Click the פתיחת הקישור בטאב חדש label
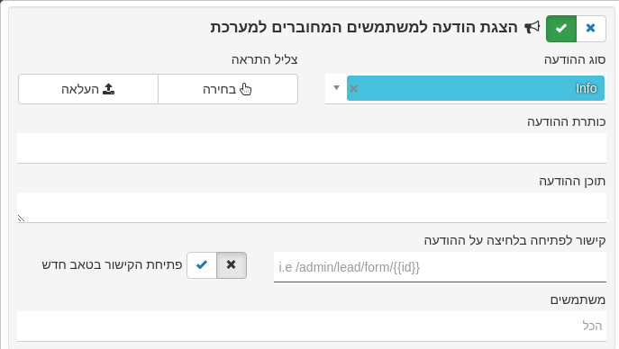Screen dimensions: 619x349 112,264
